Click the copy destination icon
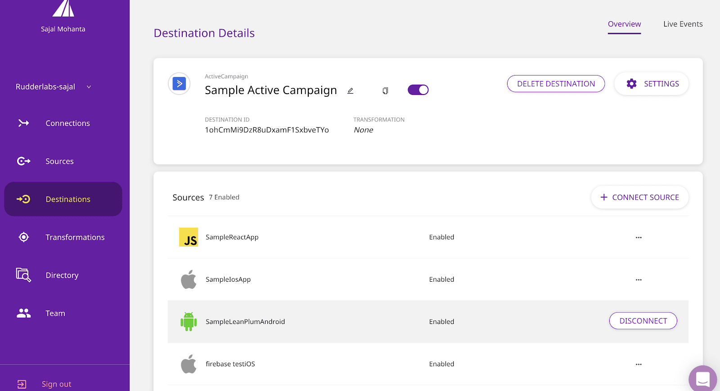720x391 pixels. coord(385,91)
